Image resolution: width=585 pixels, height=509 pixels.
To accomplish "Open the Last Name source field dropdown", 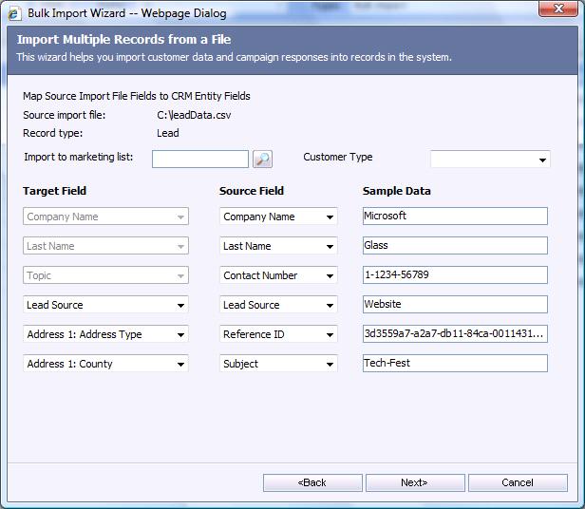I will [x=278, y=246].
